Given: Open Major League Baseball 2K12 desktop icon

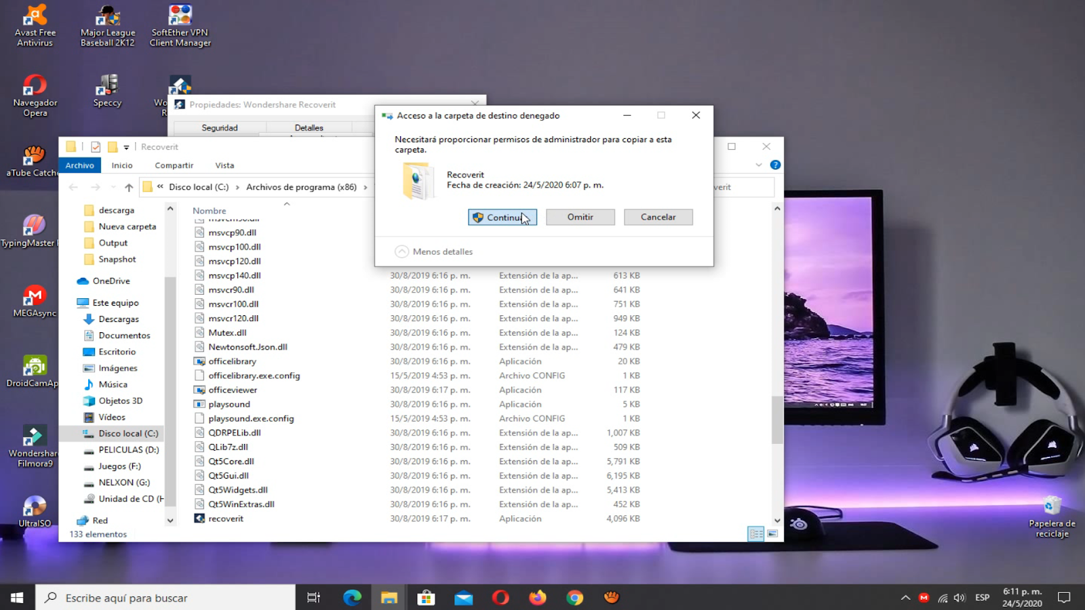Looking at the screenshot, I should pyautogui.click(x=108, y=26).
